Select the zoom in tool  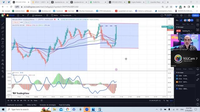3,55
